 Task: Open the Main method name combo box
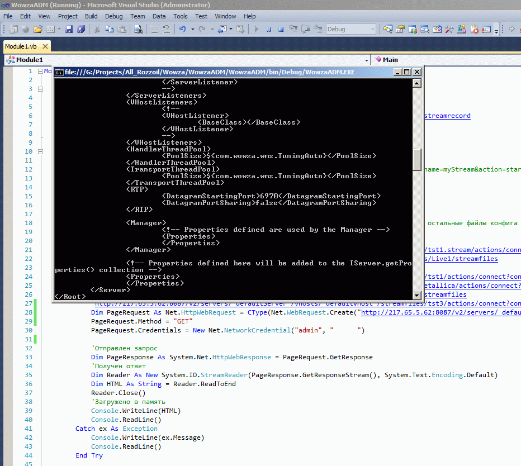(446, 60)
